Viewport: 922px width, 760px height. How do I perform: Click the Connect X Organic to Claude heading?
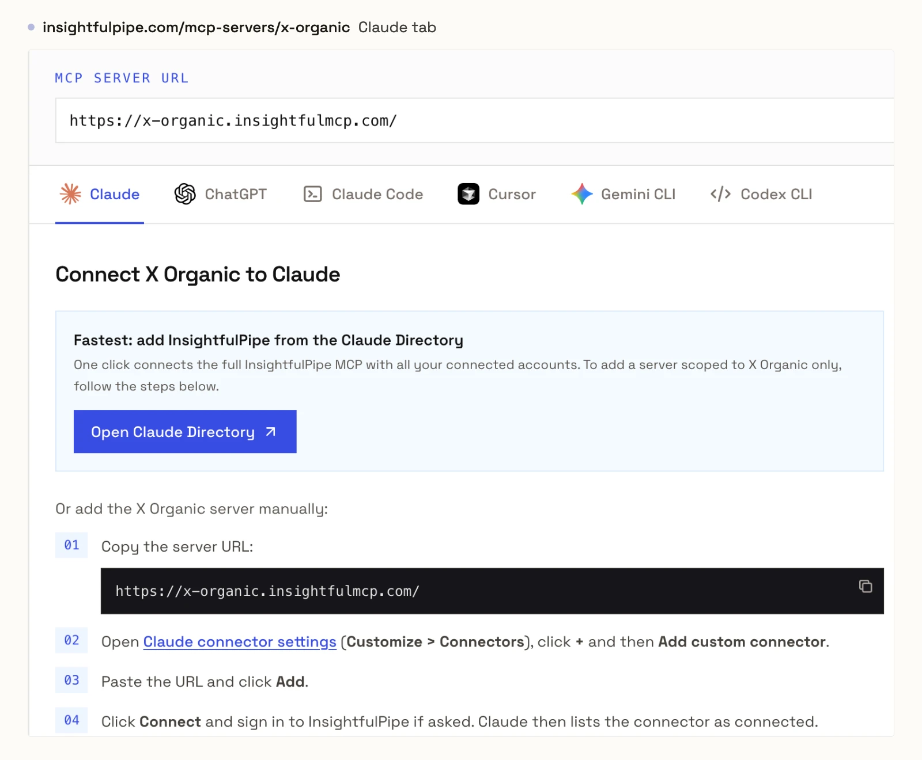point(198,275)
